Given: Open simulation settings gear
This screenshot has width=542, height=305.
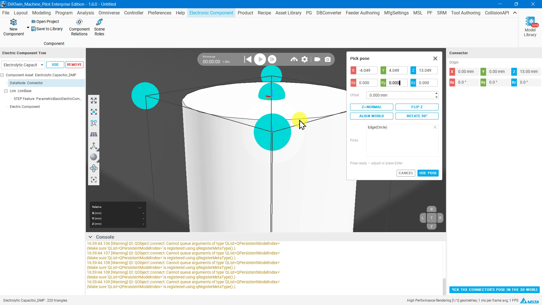Looking at the screenshot, I should [305, 59].
